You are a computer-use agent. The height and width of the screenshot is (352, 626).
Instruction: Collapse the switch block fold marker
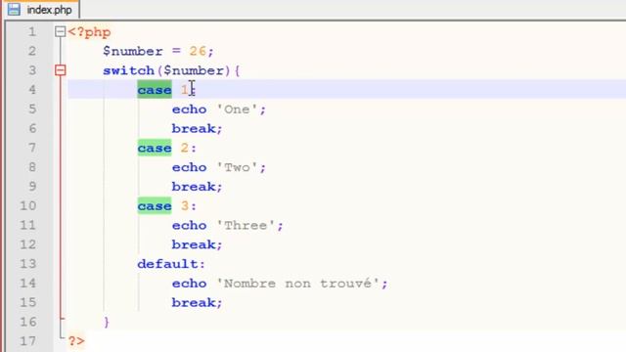point(60,70)
